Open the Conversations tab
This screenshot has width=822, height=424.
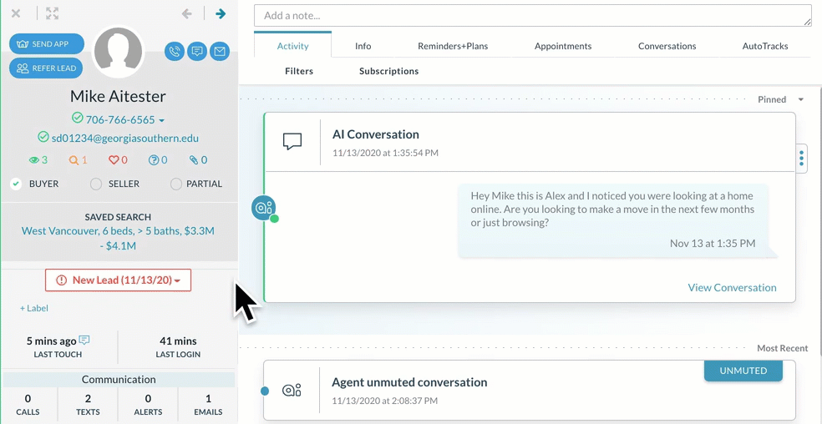click(x=667, y=46)
